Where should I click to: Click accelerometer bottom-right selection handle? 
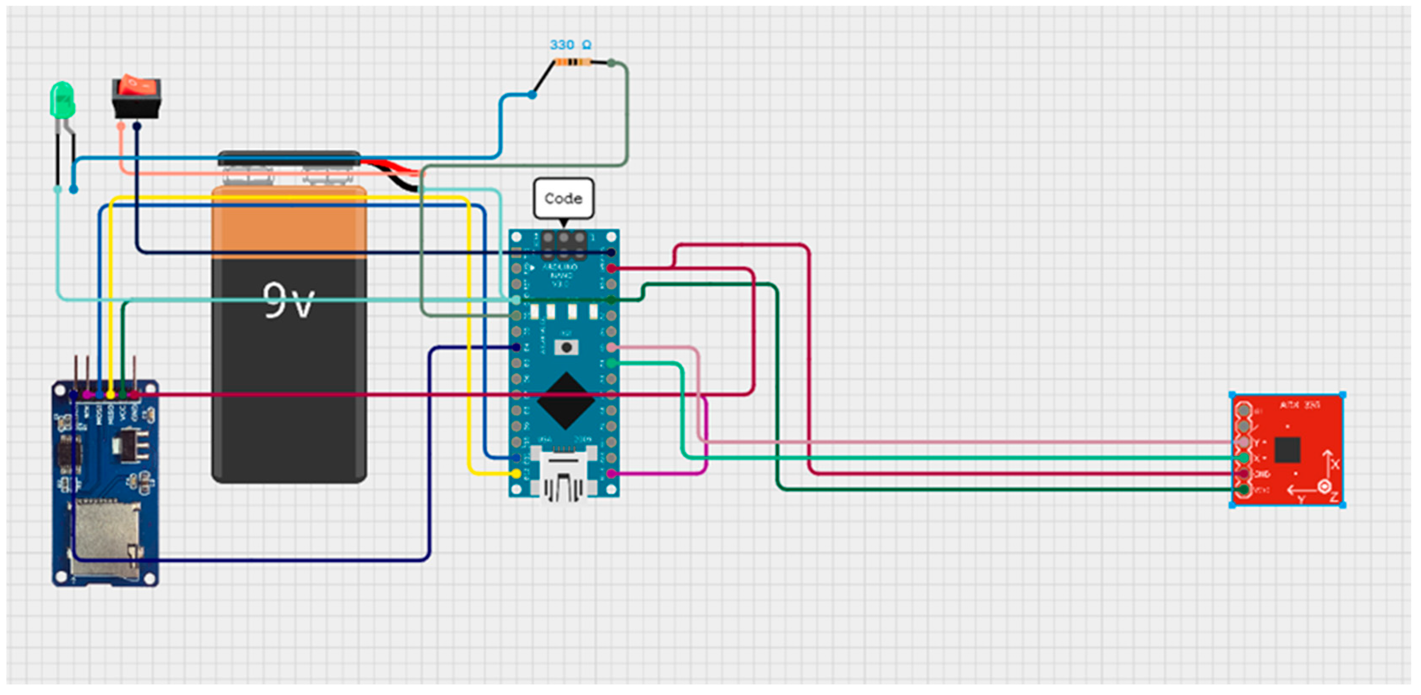[x=1343, y=505]
